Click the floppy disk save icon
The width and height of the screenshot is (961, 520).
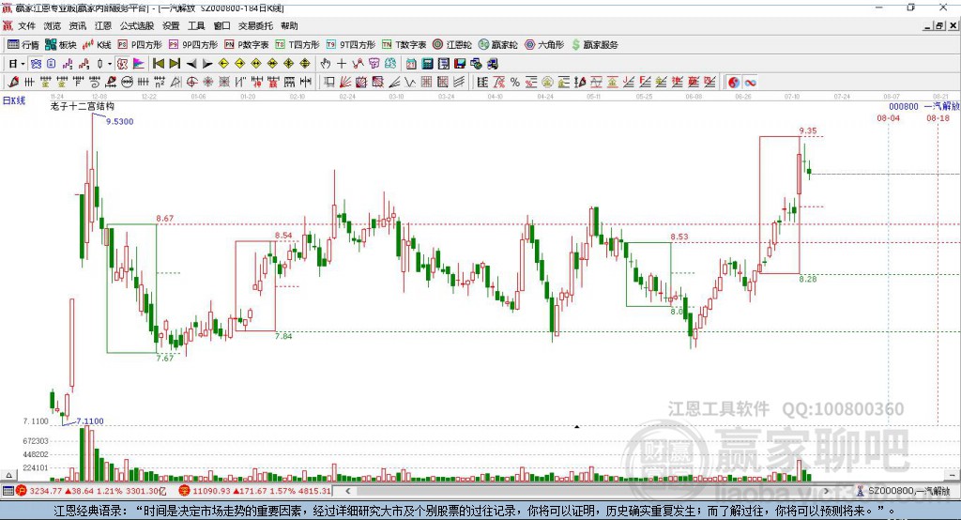[460, 63]
